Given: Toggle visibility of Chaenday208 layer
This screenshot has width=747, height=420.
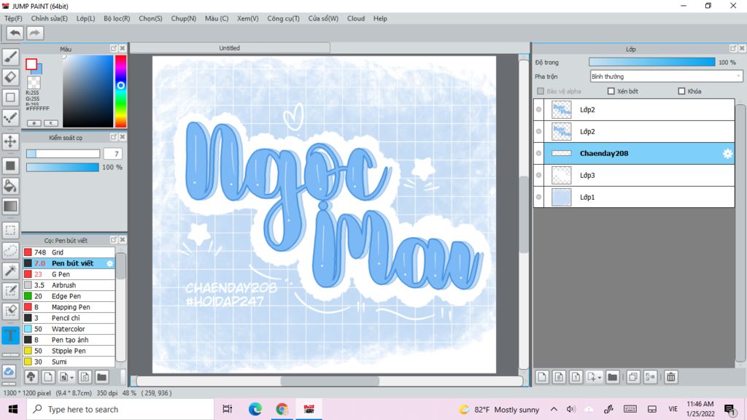Looking at the screenshot, I should coord(539,153).
